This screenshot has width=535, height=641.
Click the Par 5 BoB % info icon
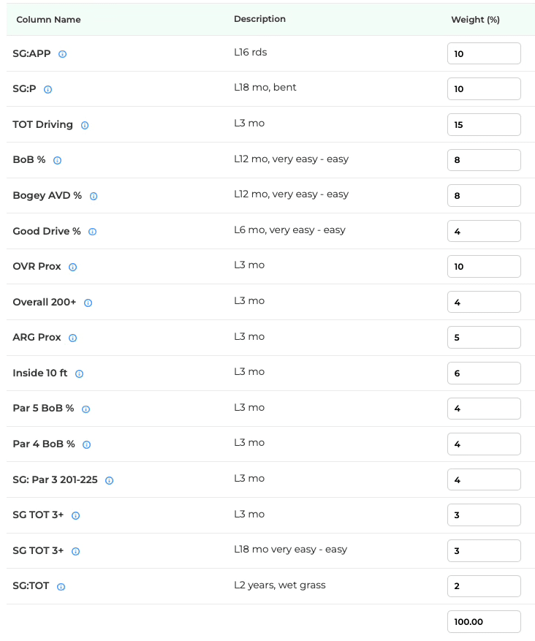pyautogui.click(x=86, y=409)
